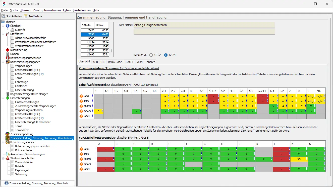333x187 pixels.
Task: Click the Beförderungspapier document icon
Action: 8,142
